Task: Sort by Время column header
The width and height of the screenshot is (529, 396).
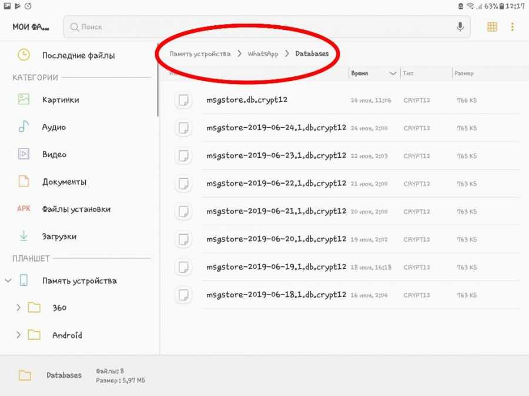Action: pos(359,73)
